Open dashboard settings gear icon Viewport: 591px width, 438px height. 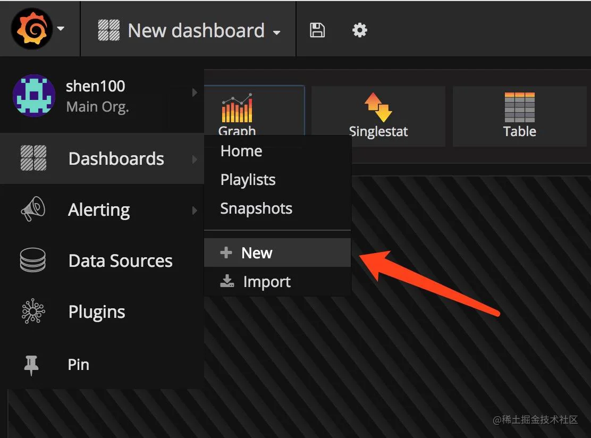click(360, 30)
